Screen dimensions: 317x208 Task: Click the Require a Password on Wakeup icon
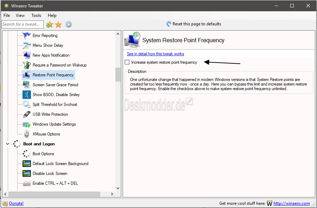coord(27,65)
